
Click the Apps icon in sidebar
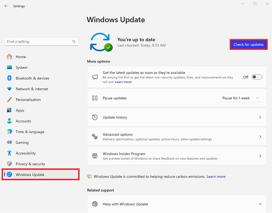coord(9,110)
